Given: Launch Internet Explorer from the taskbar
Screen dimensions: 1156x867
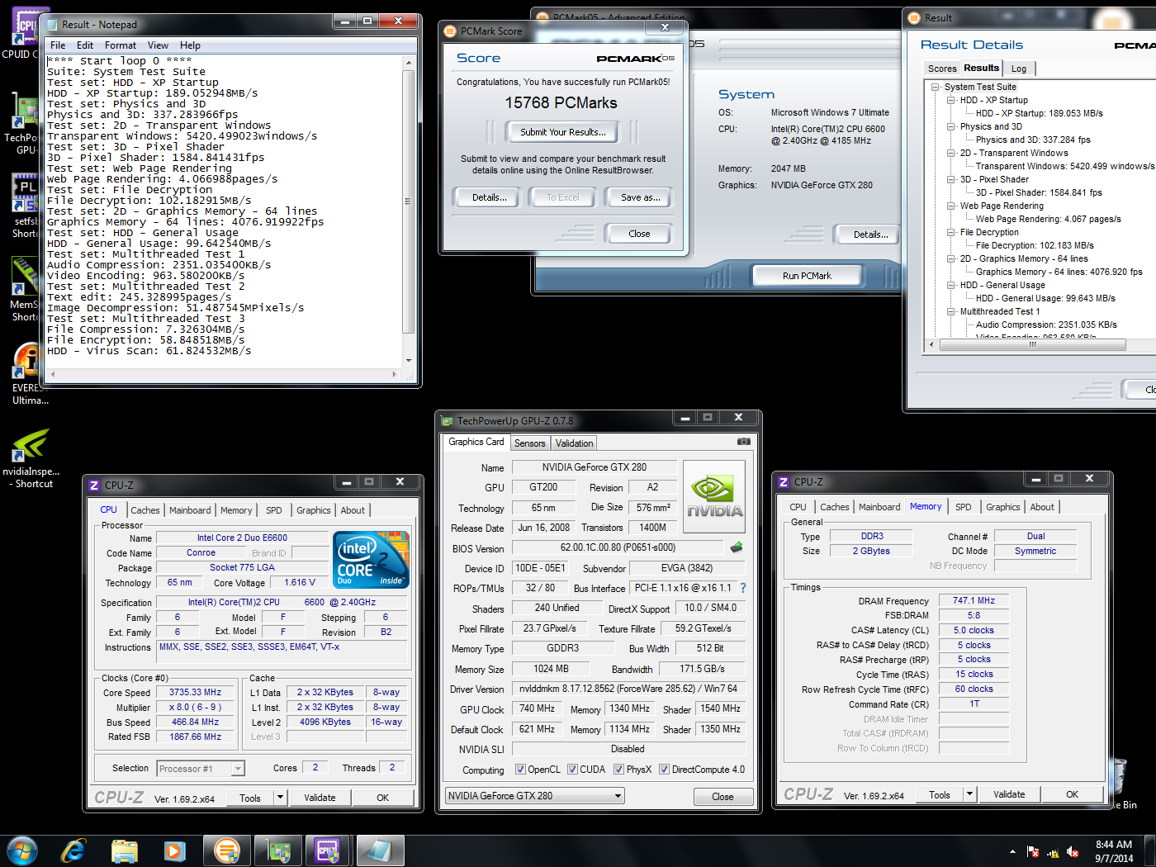Looking at the screenshot, I should (x=73, y=850).
